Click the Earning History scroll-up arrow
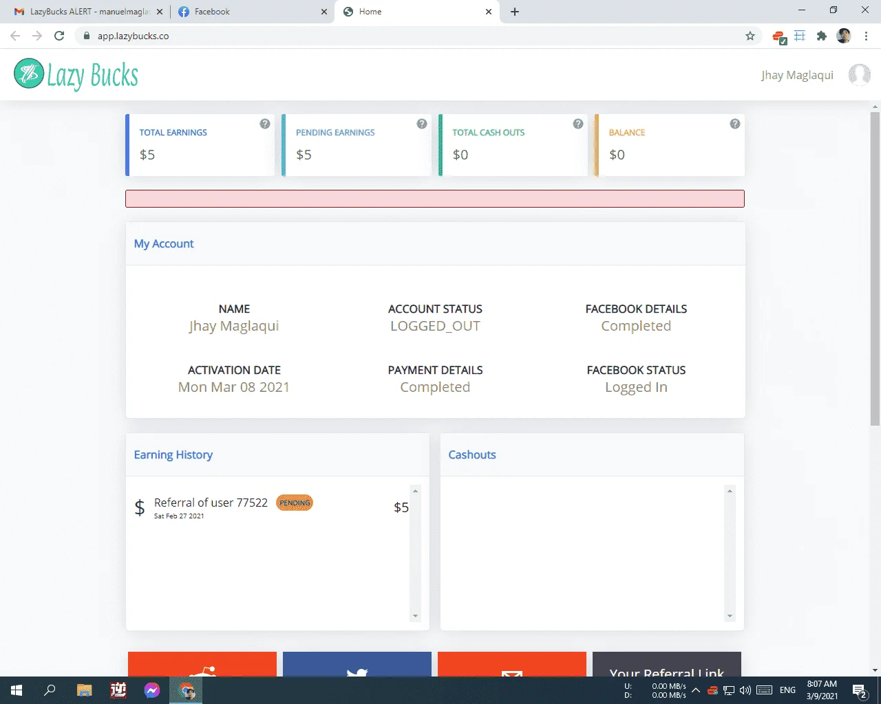This screenshot has height=704, width=881. (x=415, y=491)
